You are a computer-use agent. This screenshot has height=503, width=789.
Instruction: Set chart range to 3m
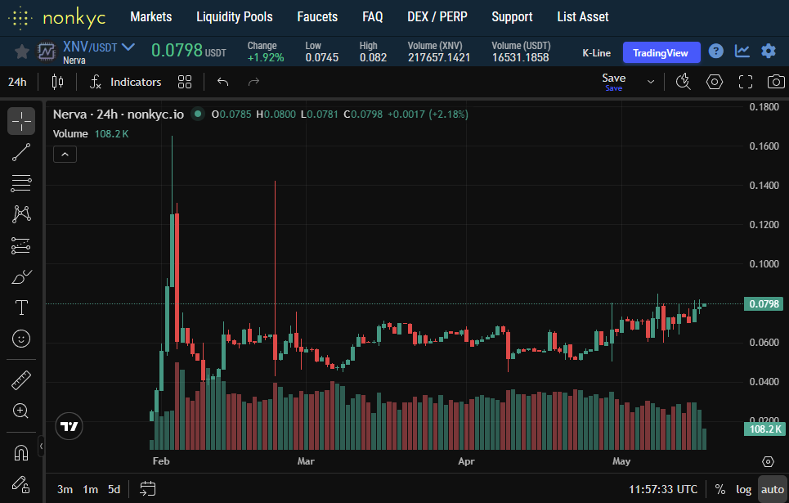(65, 489)
